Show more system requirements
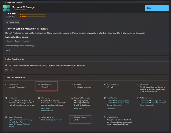This screenshot has width=171, height=133. click(x=10, y=70)
